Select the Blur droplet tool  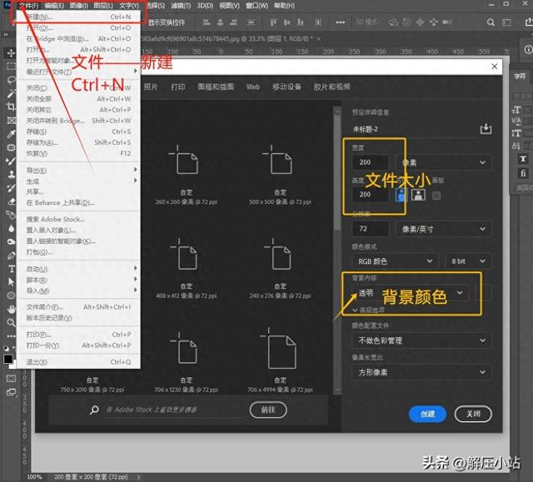pos(11,228)
